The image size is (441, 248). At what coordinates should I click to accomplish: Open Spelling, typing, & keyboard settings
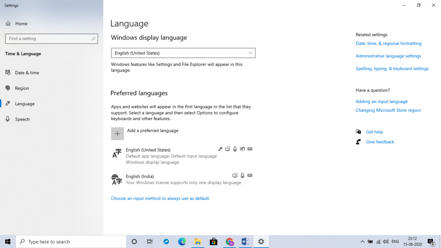coord(392,68)
